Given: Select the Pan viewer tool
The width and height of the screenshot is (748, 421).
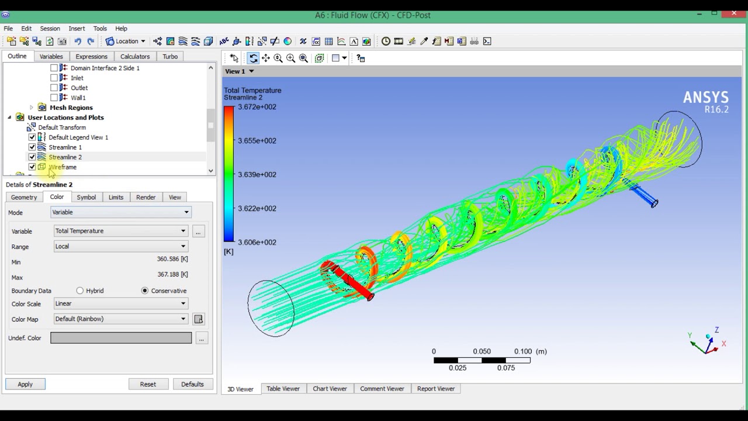Looking at the screenshot, I should click(x=266, y=58).
